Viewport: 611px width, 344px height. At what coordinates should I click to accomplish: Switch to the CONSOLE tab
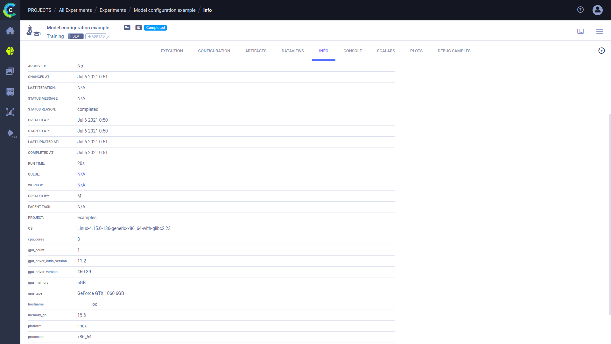tap(352, 51)
